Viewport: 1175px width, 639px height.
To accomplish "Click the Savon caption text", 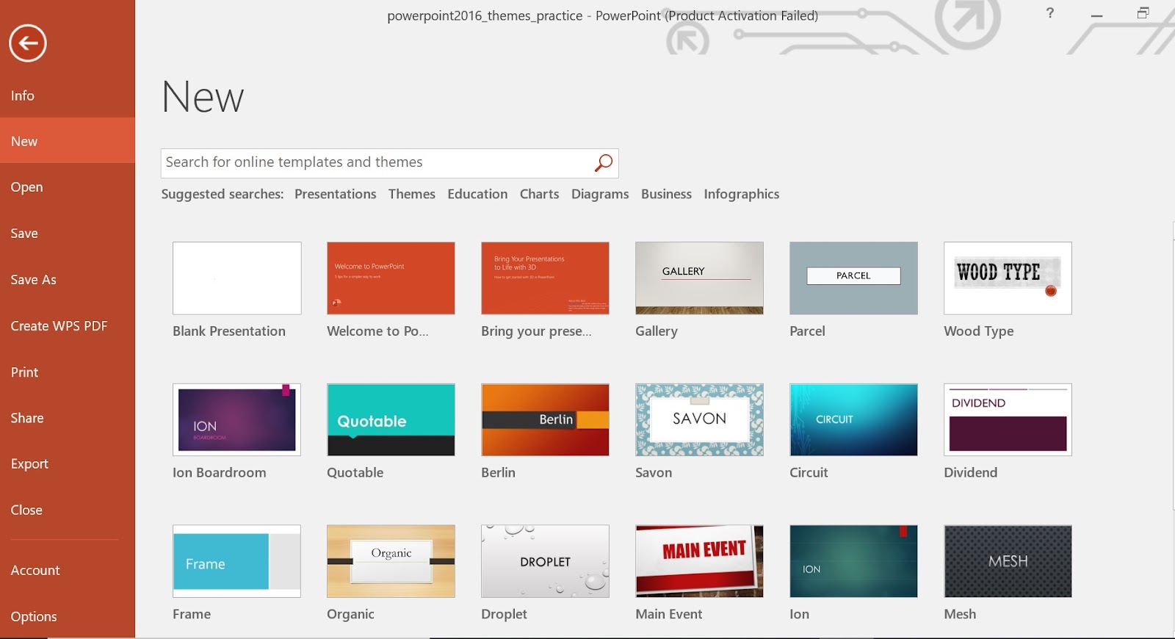I will pyautogui.click(x=654, y=473).
